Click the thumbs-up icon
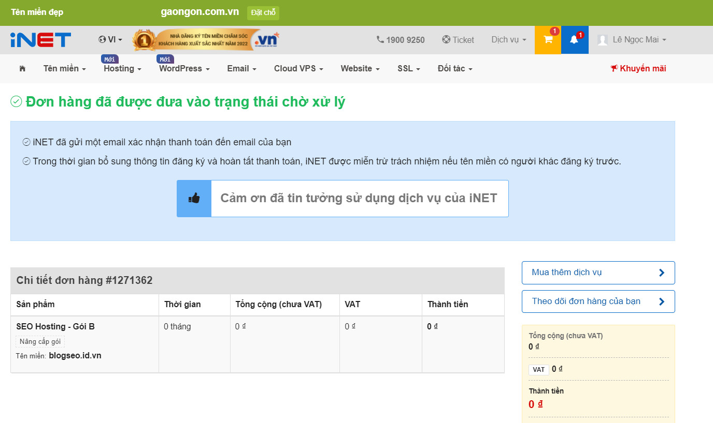Image resolution: width=713 pixels, height=423 pixels. [194, 198]
